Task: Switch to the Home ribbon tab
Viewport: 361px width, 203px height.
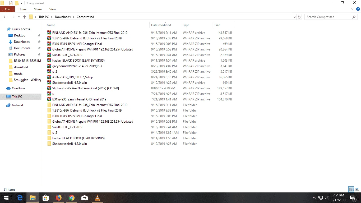Action: point(22,9)
